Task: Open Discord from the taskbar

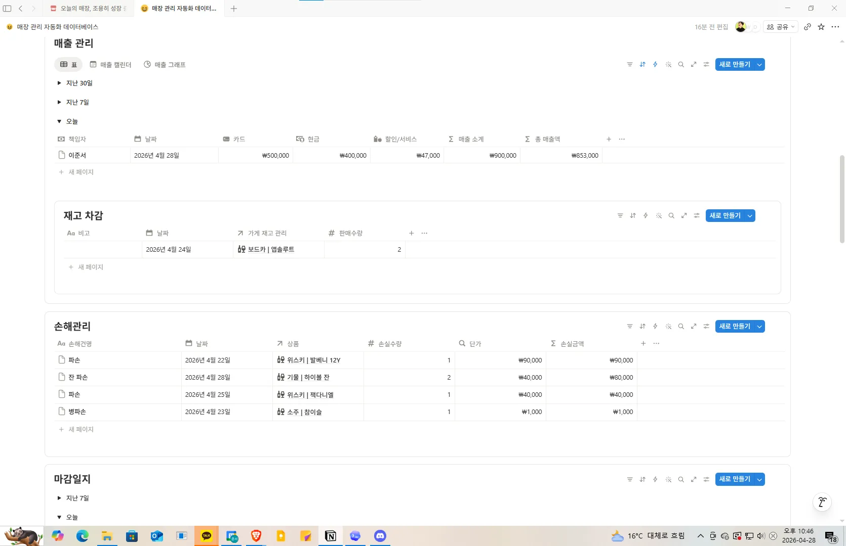Action: pyautogui.click(x=380, y=536)
